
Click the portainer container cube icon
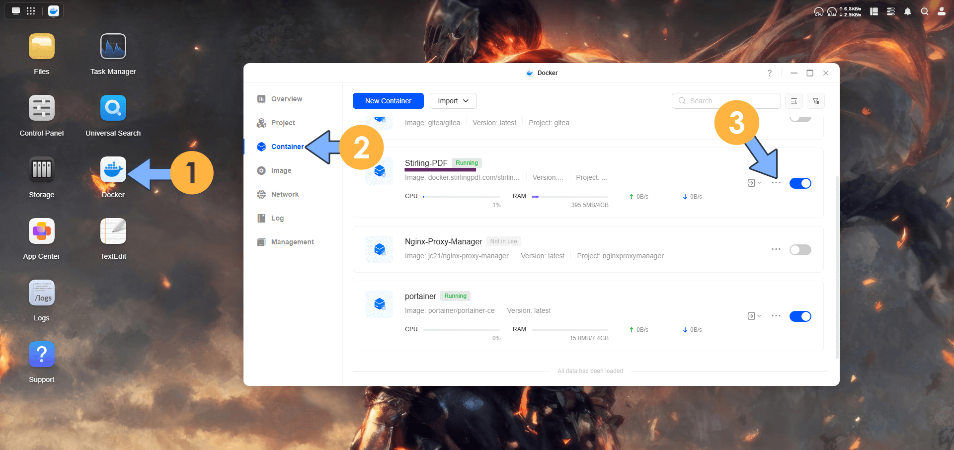pos(380,304)
